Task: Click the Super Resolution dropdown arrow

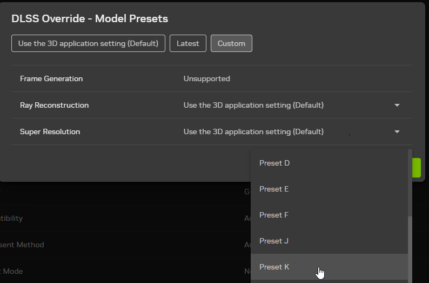Action: pos(397,132)
